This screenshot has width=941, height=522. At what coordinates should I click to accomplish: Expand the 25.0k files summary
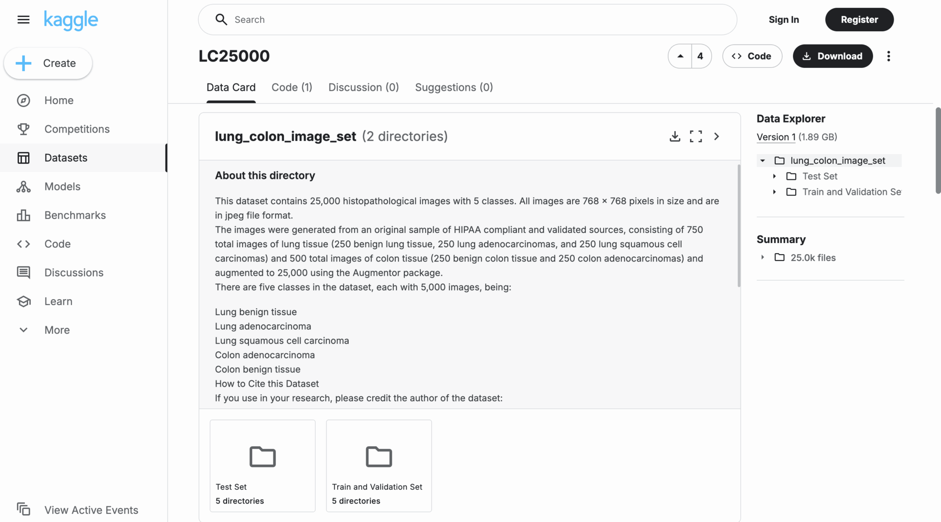(x=763, y=257)
